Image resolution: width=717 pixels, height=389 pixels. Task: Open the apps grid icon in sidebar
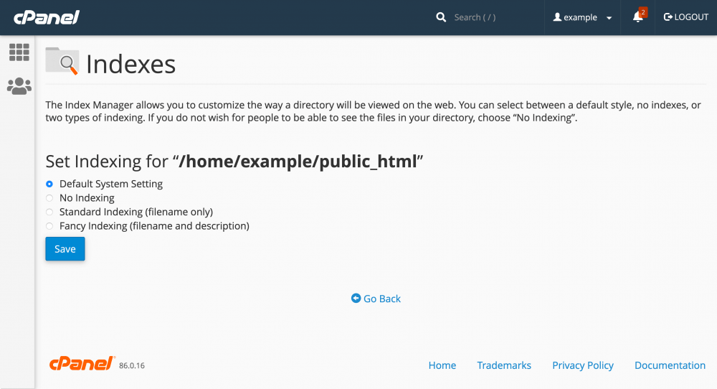(x=19, y=52)
